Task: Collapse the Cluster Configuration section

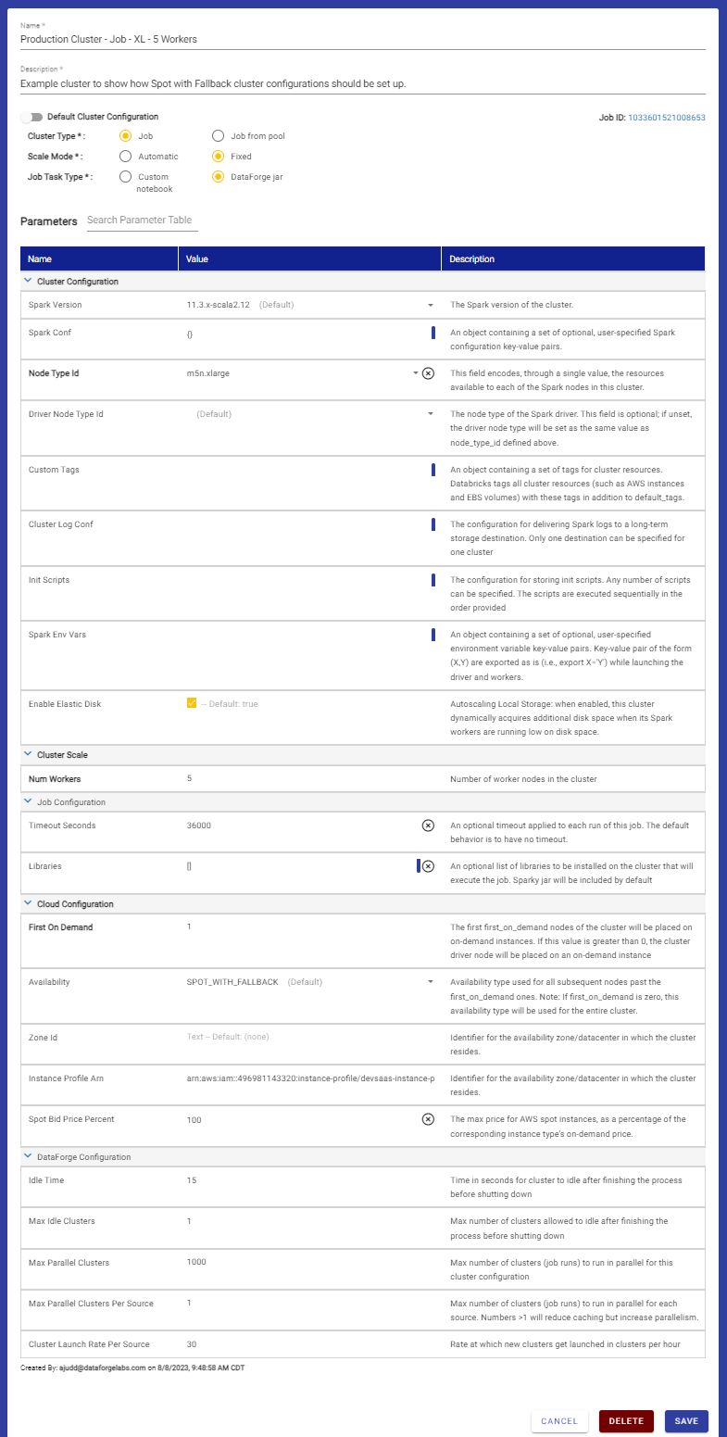Action: [x=26, y=282]
